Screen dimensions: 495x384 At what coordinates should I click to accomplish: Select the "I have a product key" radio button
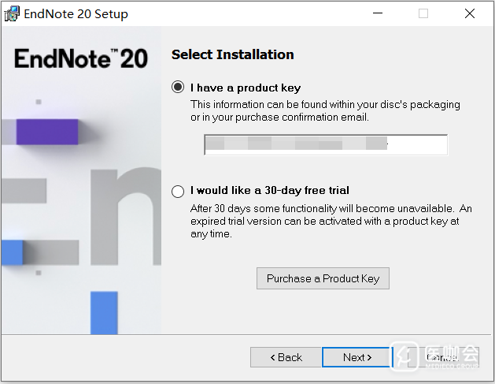[x=178, y=88]
